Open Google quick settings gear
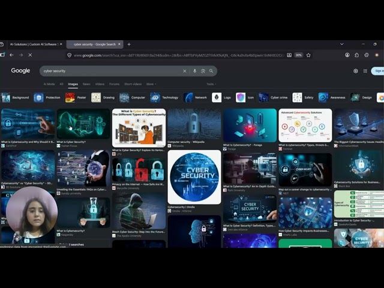 click(x=356, y=71)
